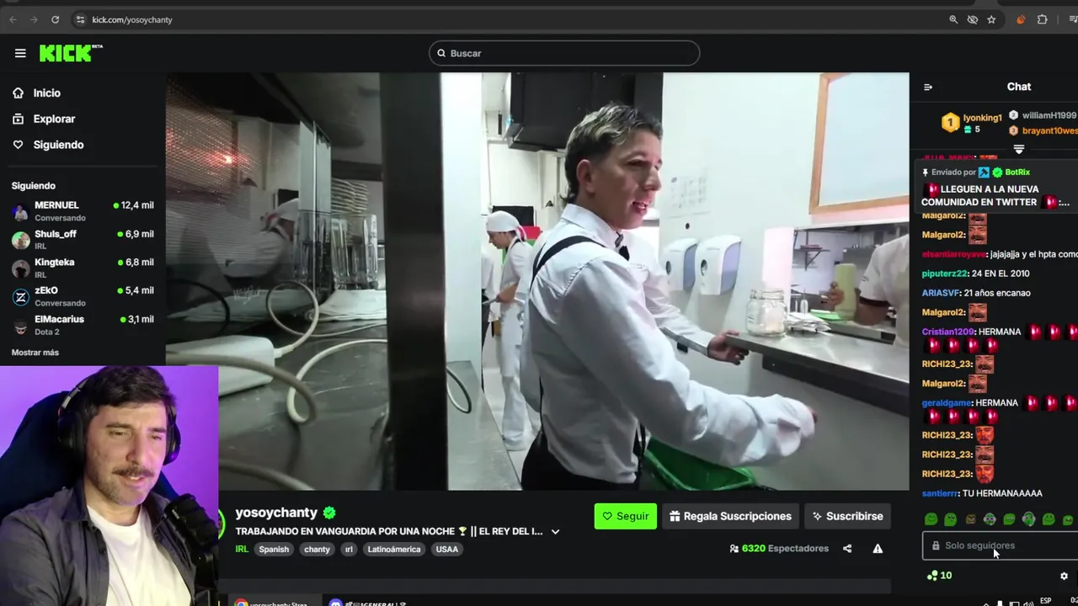Open ElMacarius channel in following list
The width and height of the screenshot is (1078, 606).
(x=83, y=325)
